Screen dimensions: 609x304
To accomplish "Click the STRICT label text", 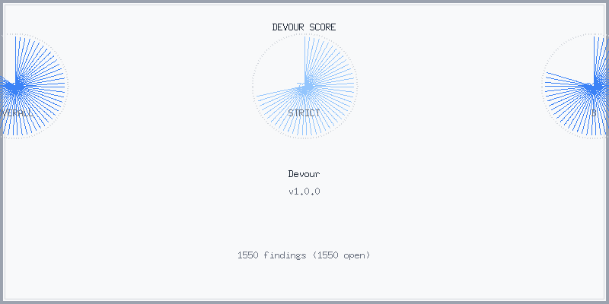I will point(304,113).
